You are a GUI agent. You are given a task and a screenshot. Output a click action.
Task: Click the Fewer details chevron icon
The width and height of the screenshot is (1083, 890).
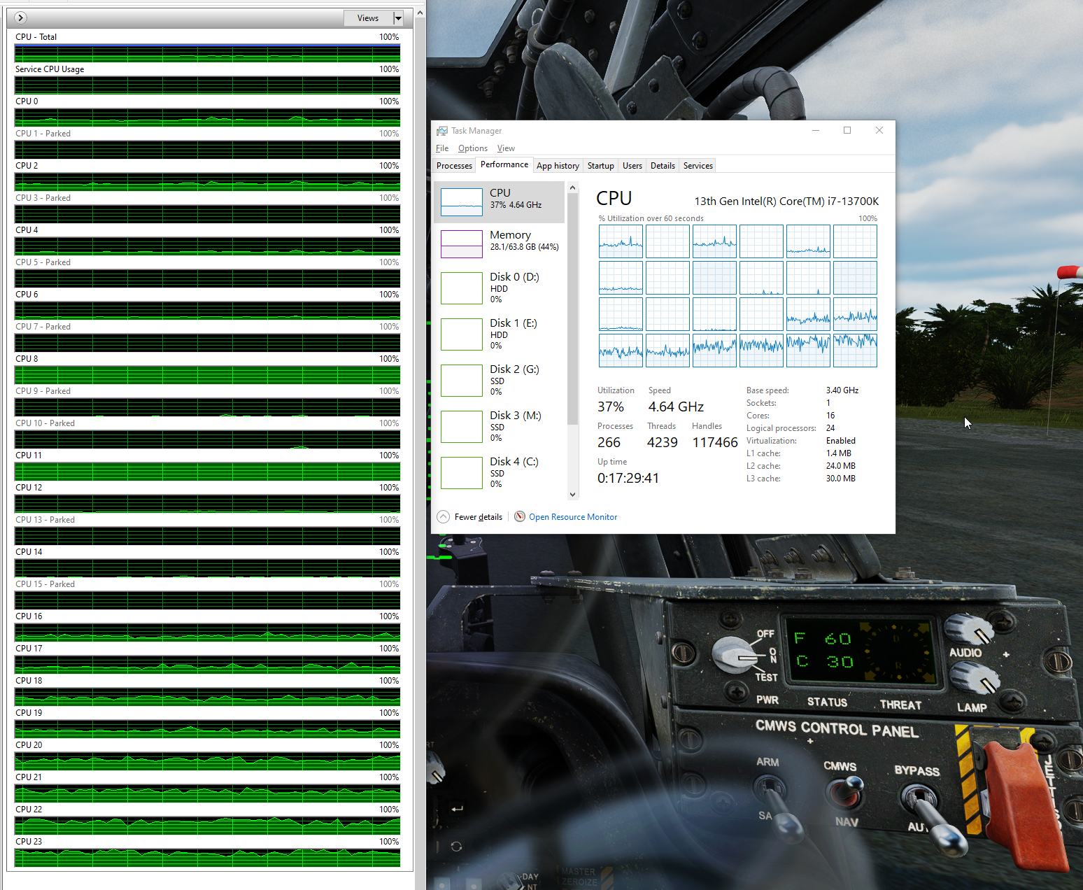pyautogui.click(x=444, y=516)
